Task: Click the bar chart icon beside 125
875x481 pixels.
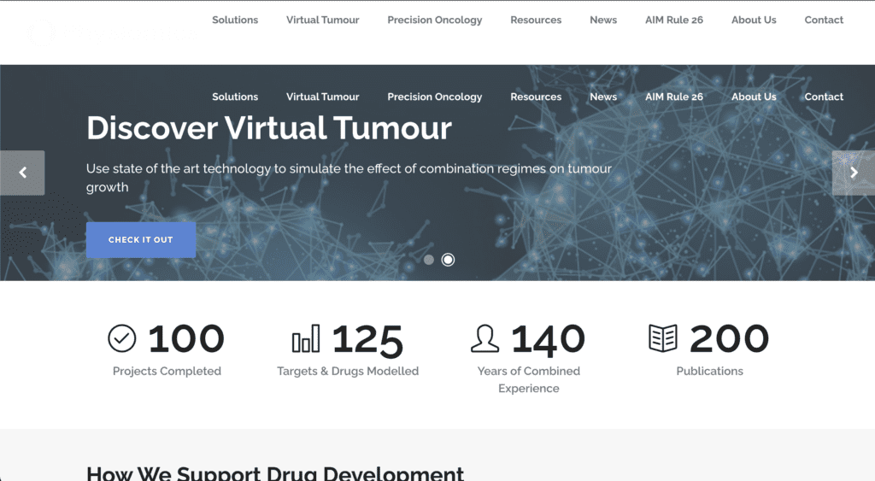Action: (306, 339)
